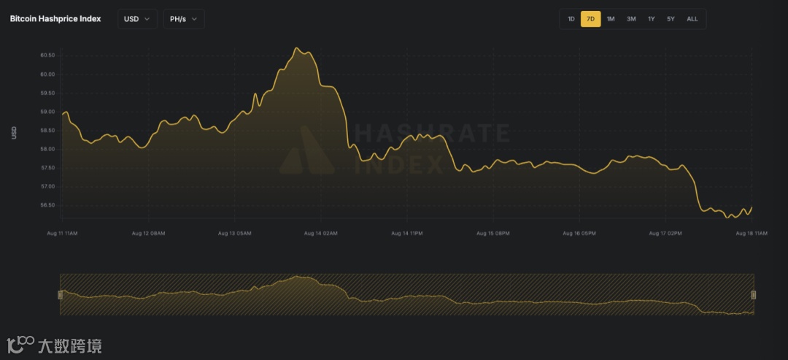The width and height of the screenshot is (788, 360).
Task: Click the peak of the hashprice line
Action: [x=296, y=48]
